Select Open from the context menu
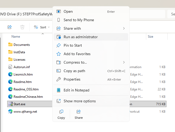Image resolution: width=175 pixels, height=132 pixels. [x=68, y=11]
